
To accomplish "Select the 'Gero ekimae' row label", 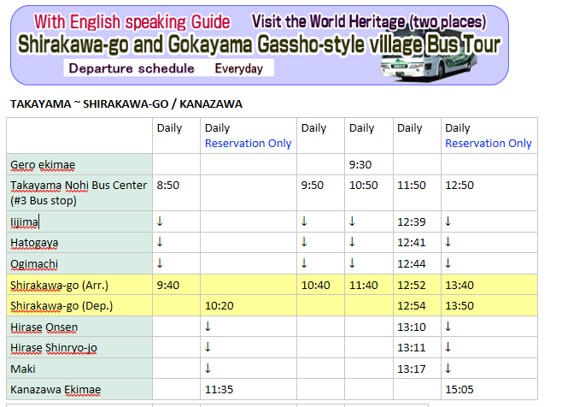I will click(x=43, y=165).
